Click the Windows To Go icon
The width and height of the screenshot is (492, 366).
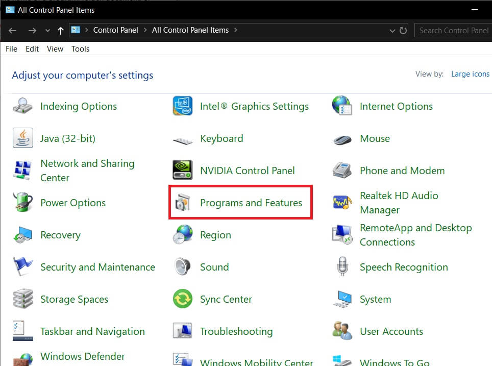[342, 360]
